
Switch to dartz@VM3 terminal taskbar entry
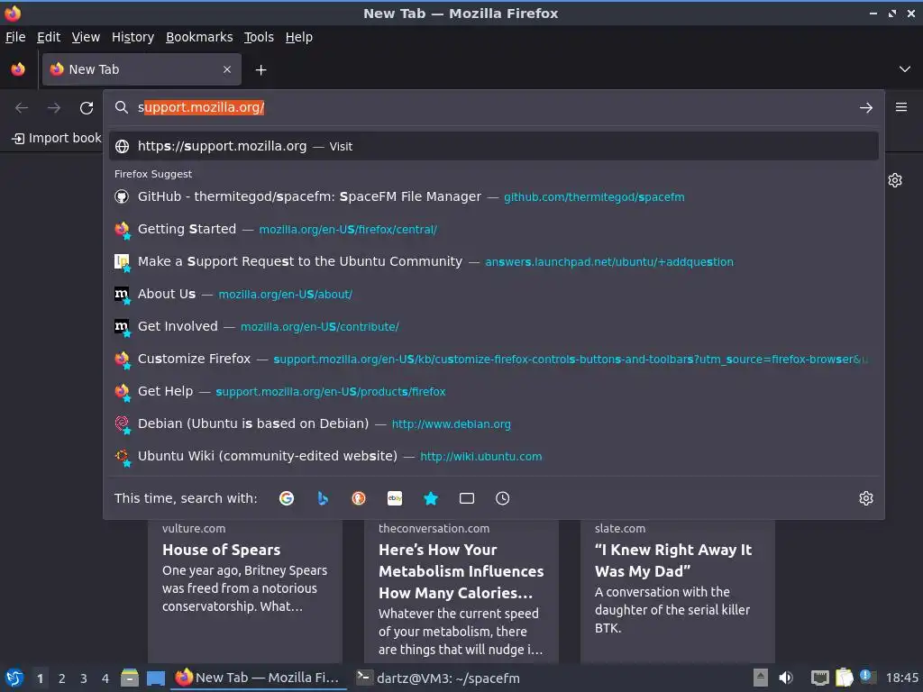pos(439,678)
